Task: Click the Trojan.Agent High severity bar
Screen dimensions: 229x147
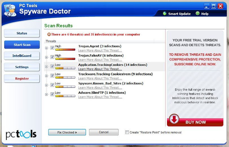Action: 65,50
